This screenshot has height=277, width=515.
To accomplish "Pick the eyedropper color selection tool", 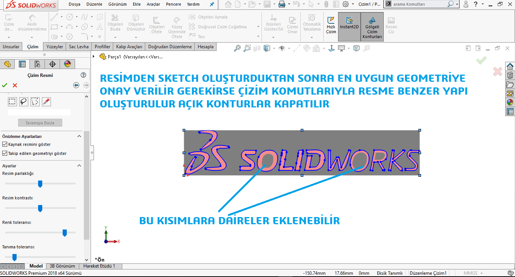I will coord(46,101).
